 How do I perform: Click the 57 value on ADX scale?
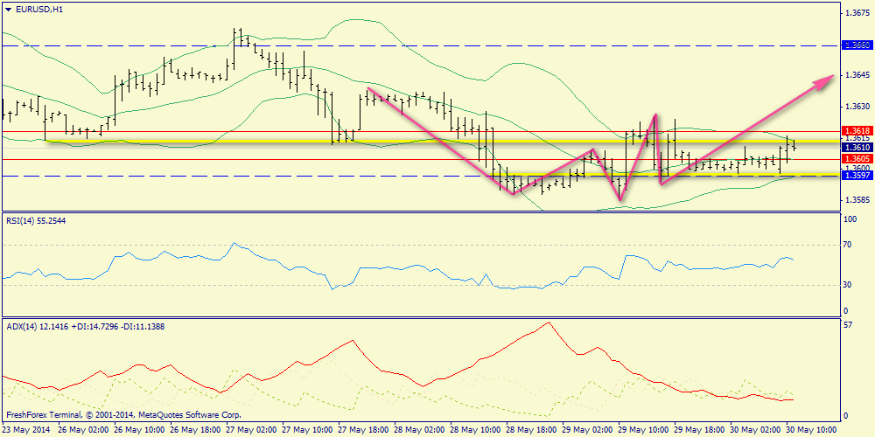point(849,325)
